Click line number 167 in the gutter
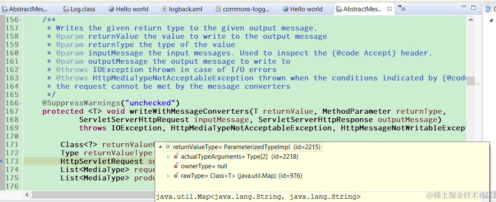 click(x=12, y=111)
